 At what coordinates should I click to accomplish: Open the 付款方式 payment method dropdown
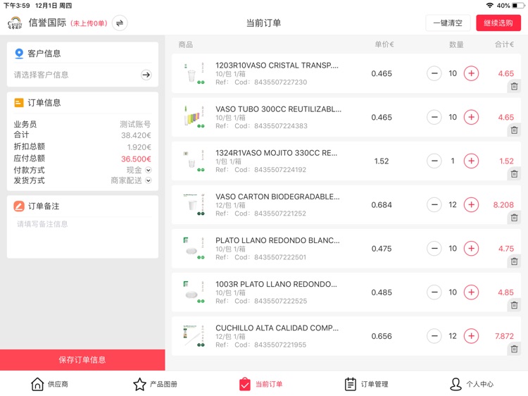point(148,171)
